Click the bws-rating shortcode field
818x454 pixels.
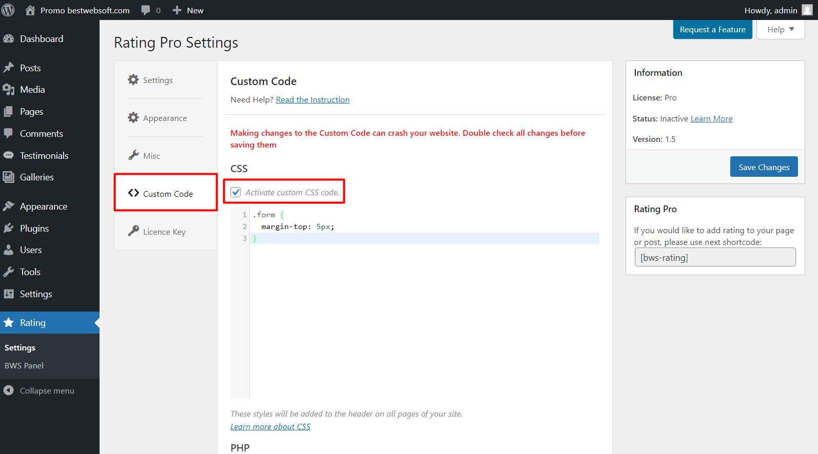(x=715, y=257)
